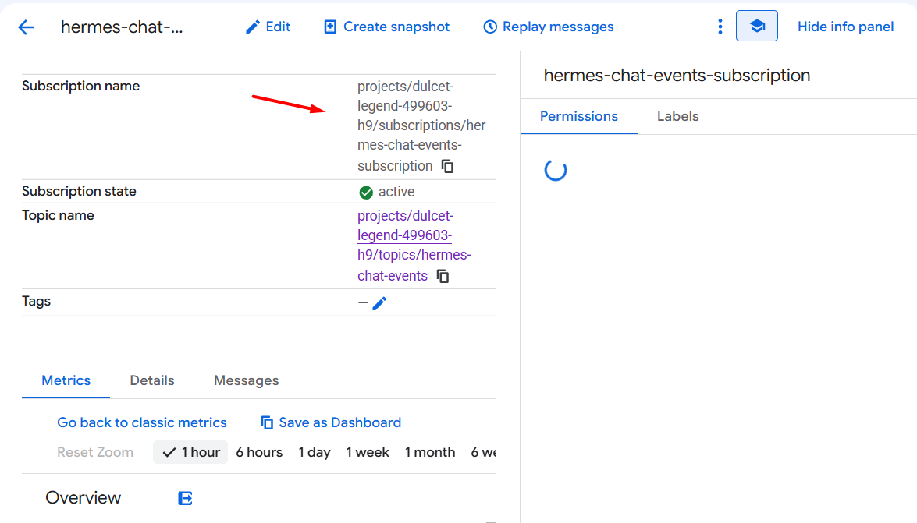This screenshot has width=917, height=523.
Task: Open the Permissions tab in info panel
Action: coord(578,116)
